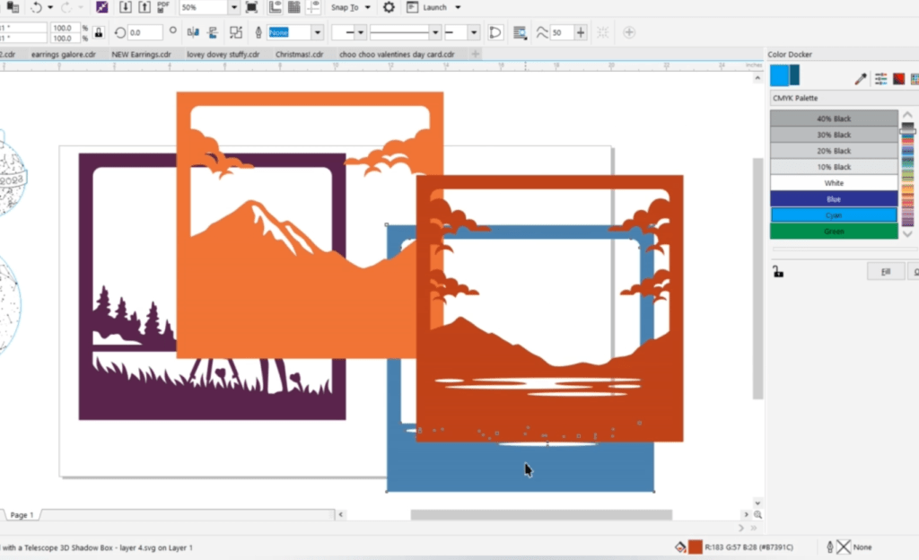Screen dimensions: 919x560
Task: Click the full-screen preview icon
Action: [251, 7]
